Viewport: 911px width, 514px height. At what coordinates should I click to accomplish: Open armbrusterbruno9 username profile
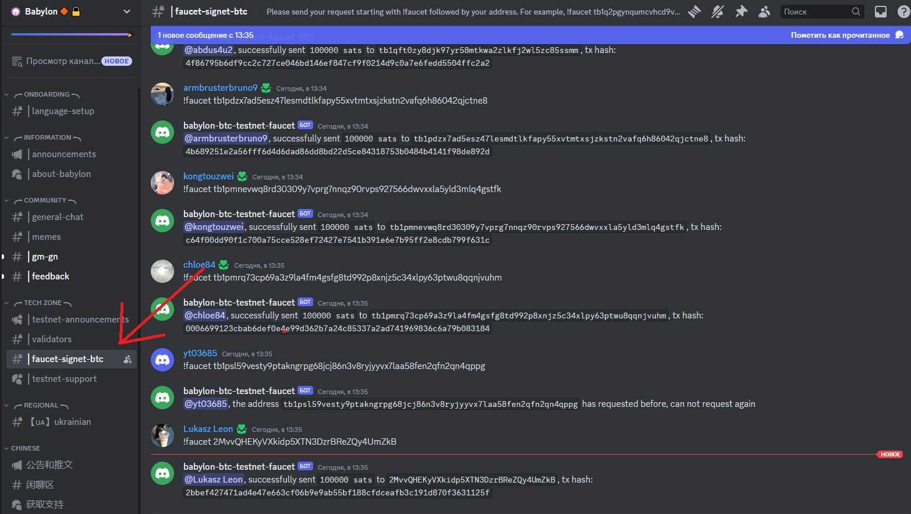click(220, 88)
